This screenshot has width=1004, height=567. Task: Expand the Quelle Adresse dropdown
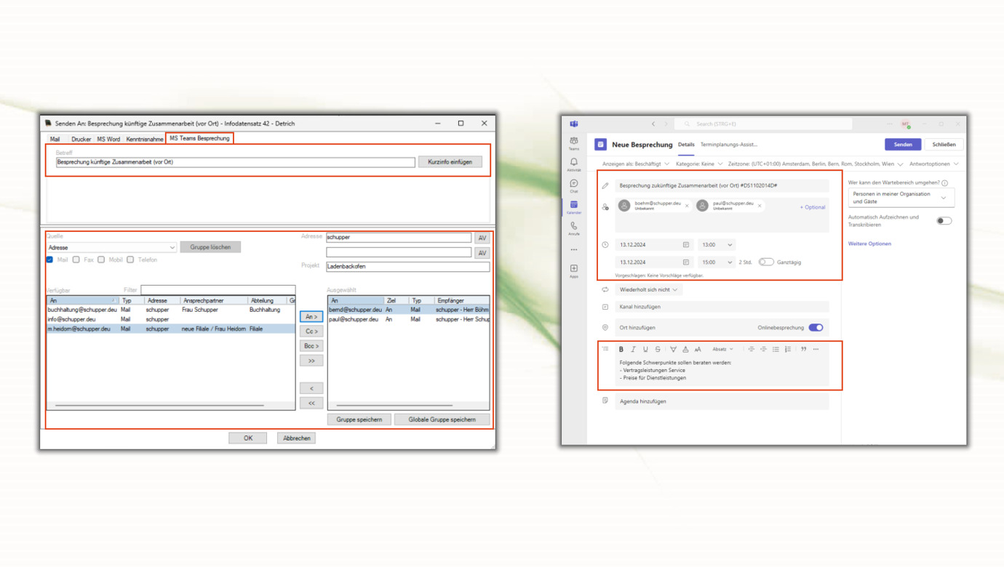pyautogui.click(x=172, y=248)
